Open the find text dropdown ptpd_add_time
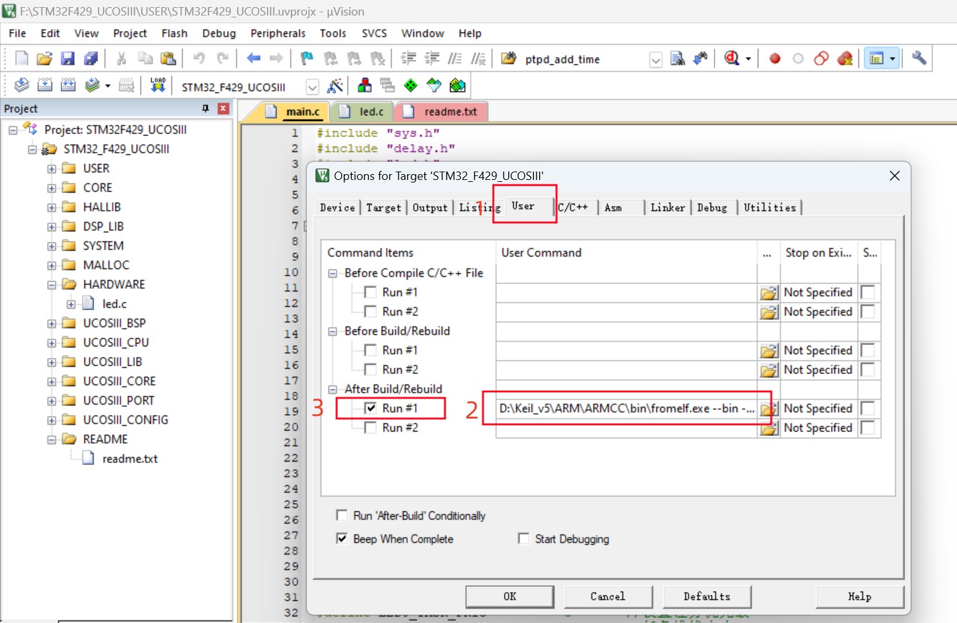The image size is (957, 623). point(656,59)
